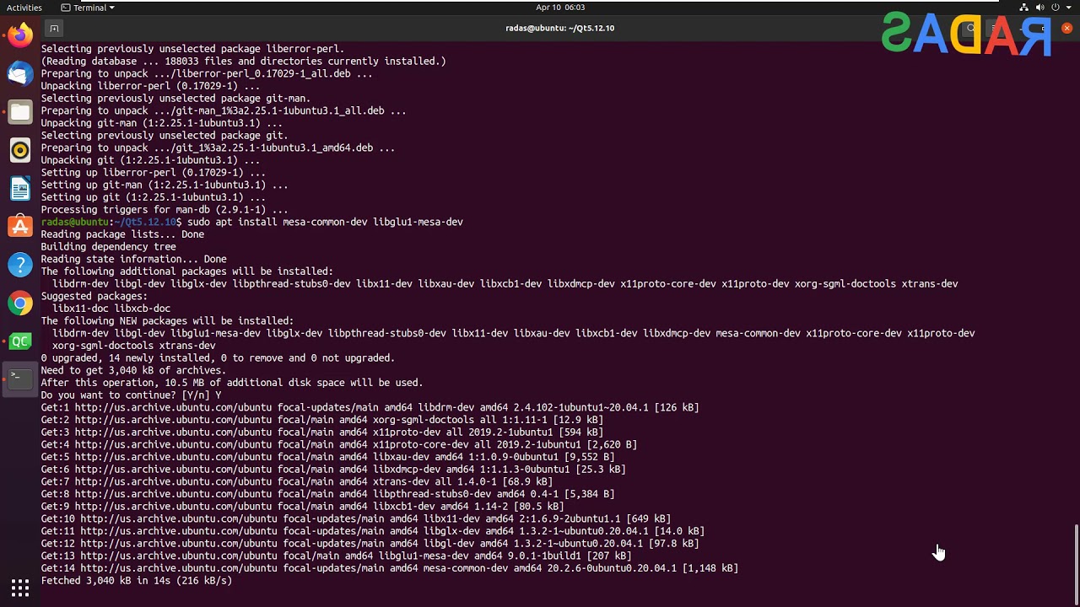Launch LibreOffice Writer from the dock
Screen dimensions: 1080x607
(20, 189)
